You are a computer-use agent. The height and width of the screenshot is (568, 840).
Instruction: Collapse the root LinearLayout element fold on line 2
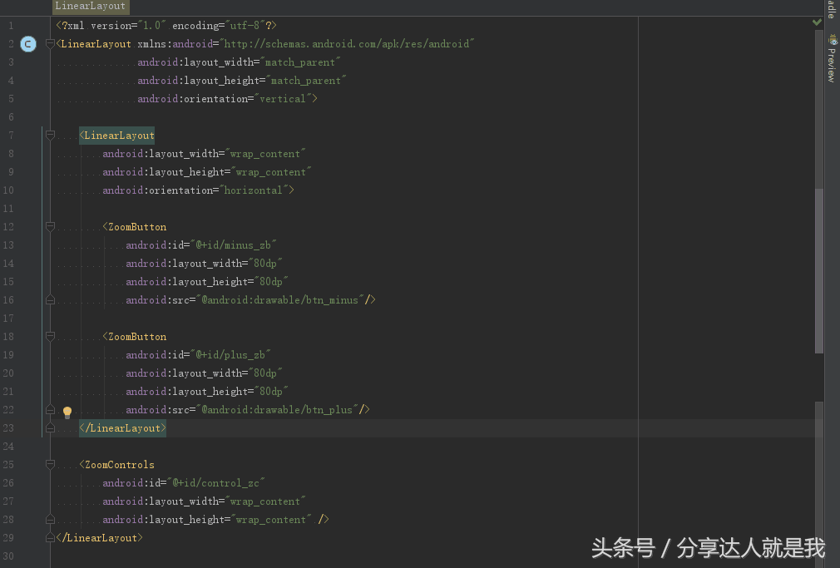(49, 43)
